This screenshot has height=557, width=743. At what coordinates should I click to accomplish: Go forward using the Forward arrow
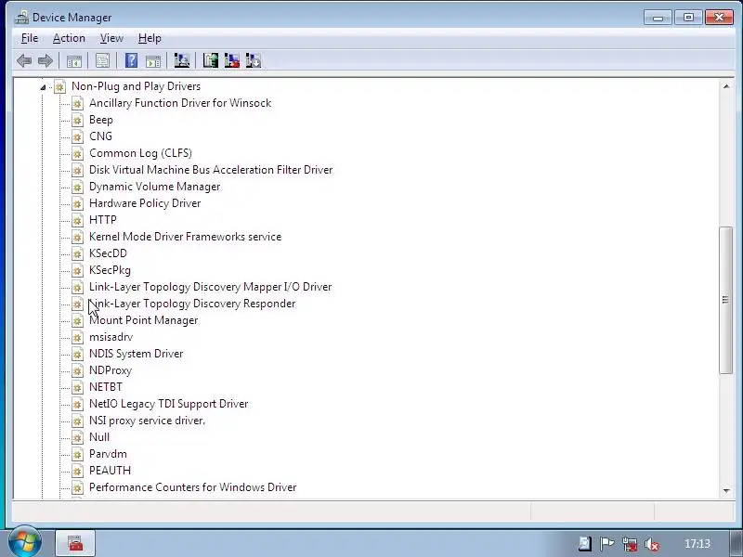(45, 60)
